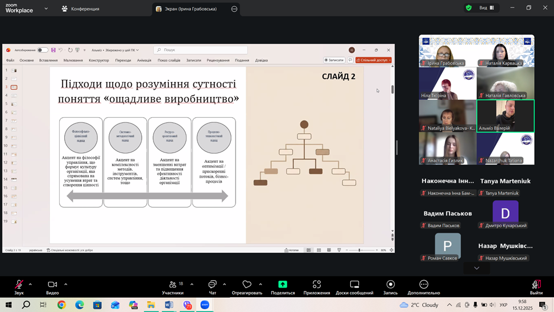Image resolution: width=554 pixels, height=312 pixels.
Task: Open the Вставлення ribbon tab
Action: (48, 60)
